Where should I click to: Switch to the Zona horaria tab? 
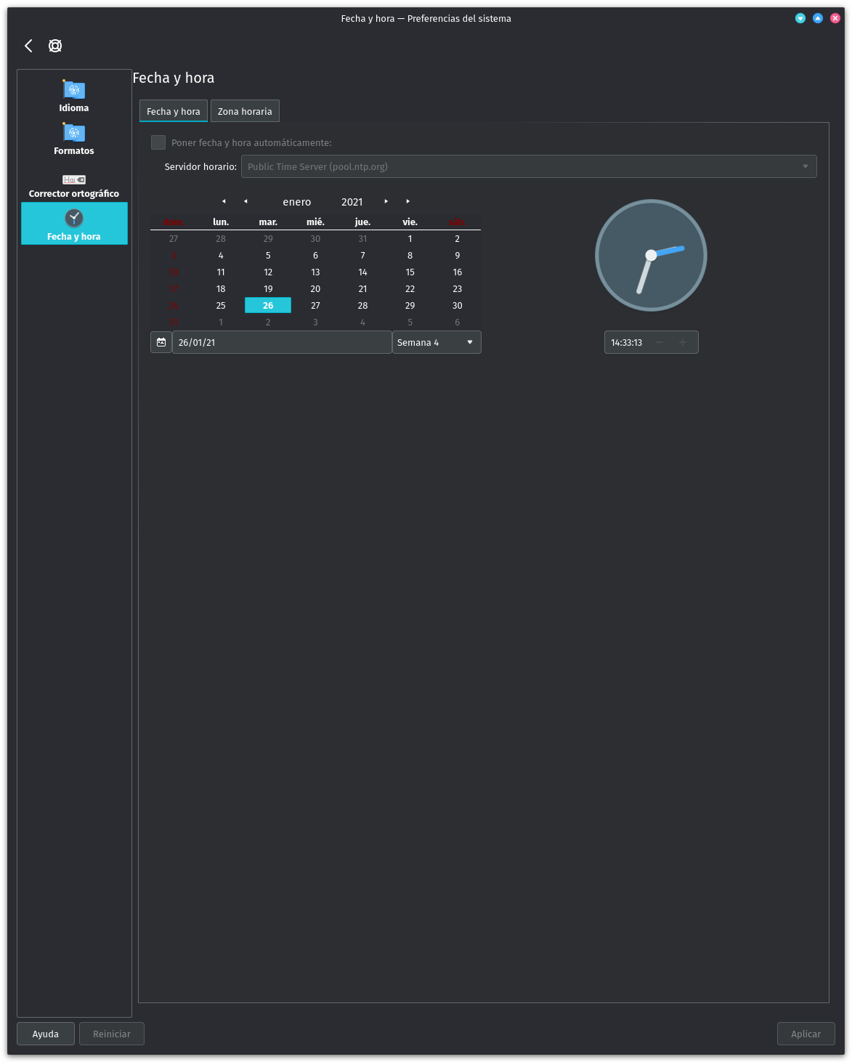[245, 110]
